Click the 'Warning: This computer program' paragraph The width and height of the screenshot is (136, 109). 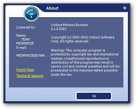pyautogui.click(x=85, y=62)
